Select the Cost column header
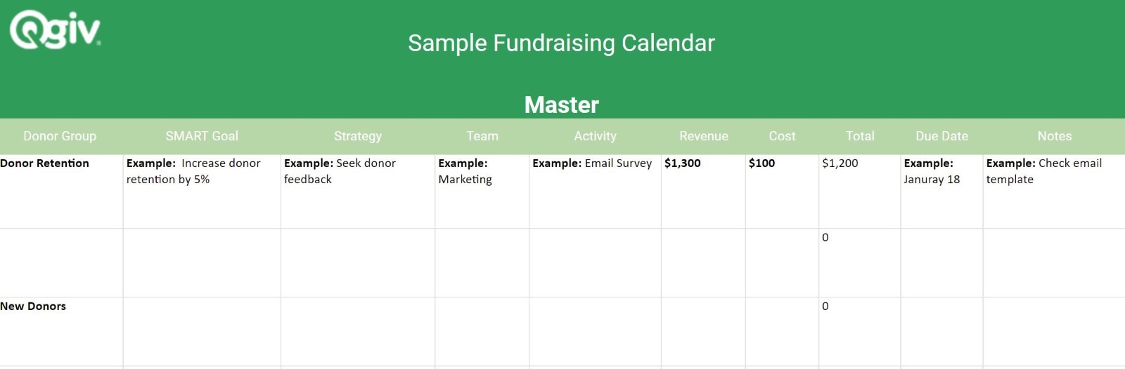The image size is (1125, 369). coord(782,136)
